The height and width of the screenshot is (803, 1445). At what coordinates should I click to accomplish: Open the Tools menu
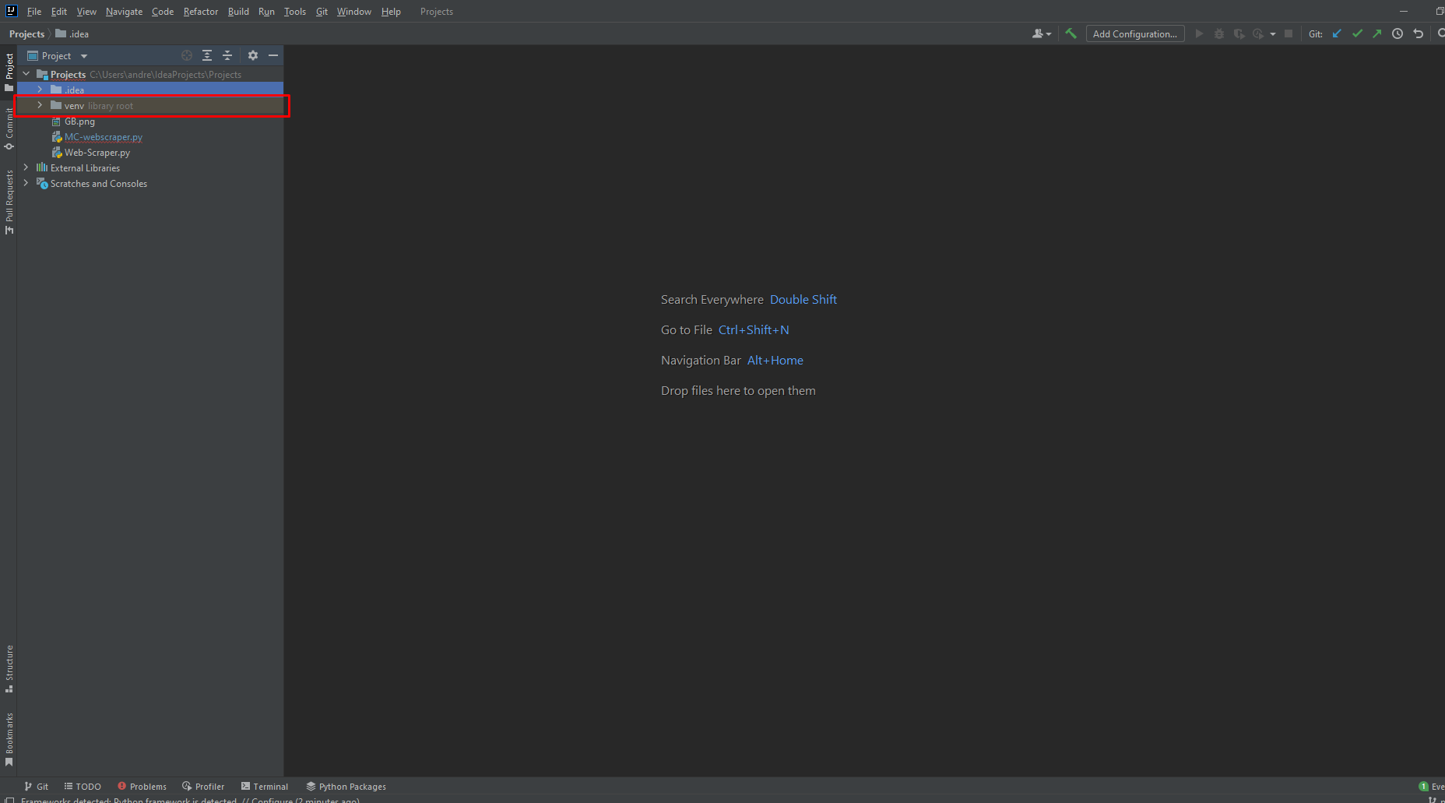295,12
